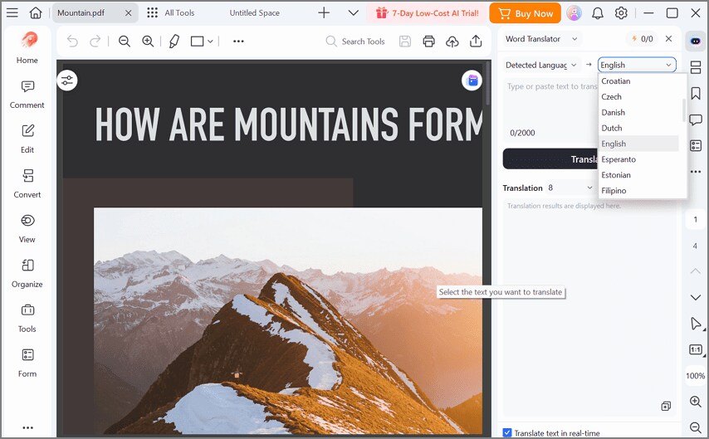Open the Organize pages tool
This screenshot has height=439, width=709.
[x=27, y=274]
